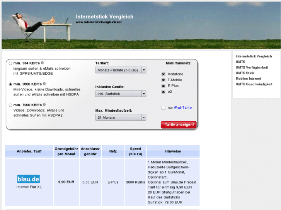Select the min. 7200 KBit/s radio option
The width and height of the screenshot is (281, 210).
pos(10,105)
